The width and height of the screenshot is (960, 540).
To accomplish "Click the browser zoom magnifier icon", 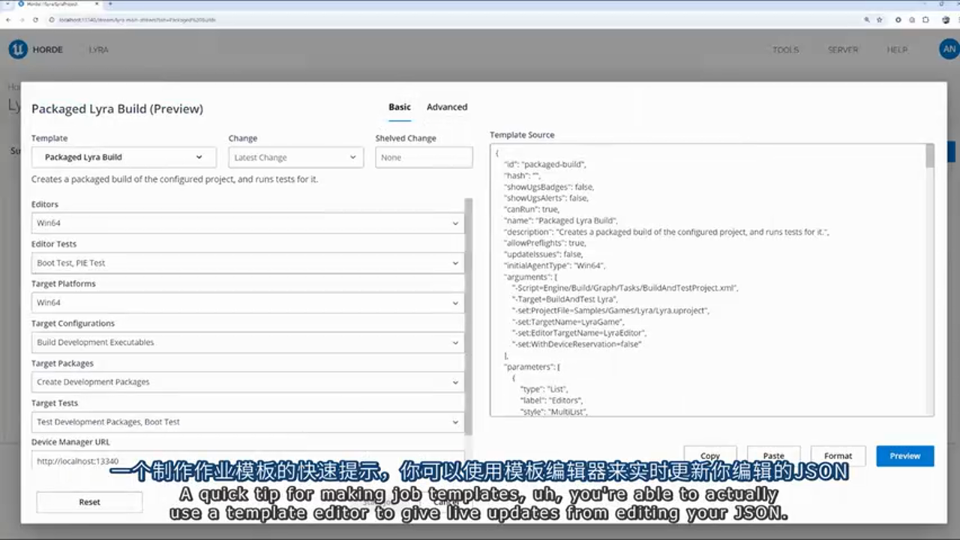I will [867, 19].
